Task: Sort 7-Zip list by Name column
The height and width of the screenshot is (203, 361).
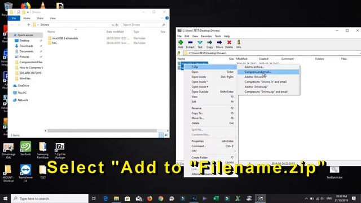Action: click(x=182, y=59)
